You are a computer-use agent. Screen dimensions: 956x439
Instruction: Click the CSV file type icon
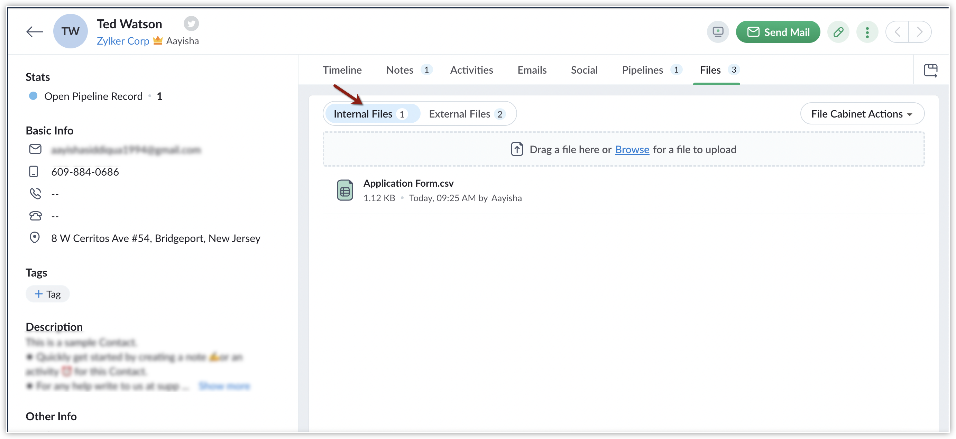coord(344,190)
